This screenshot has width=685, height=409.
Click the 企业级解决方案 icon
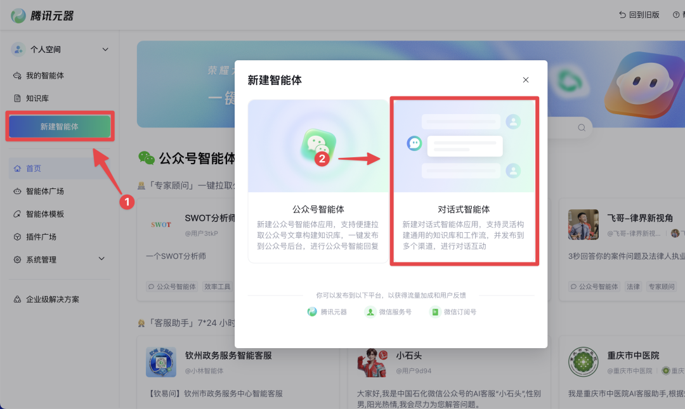point(17,299)
